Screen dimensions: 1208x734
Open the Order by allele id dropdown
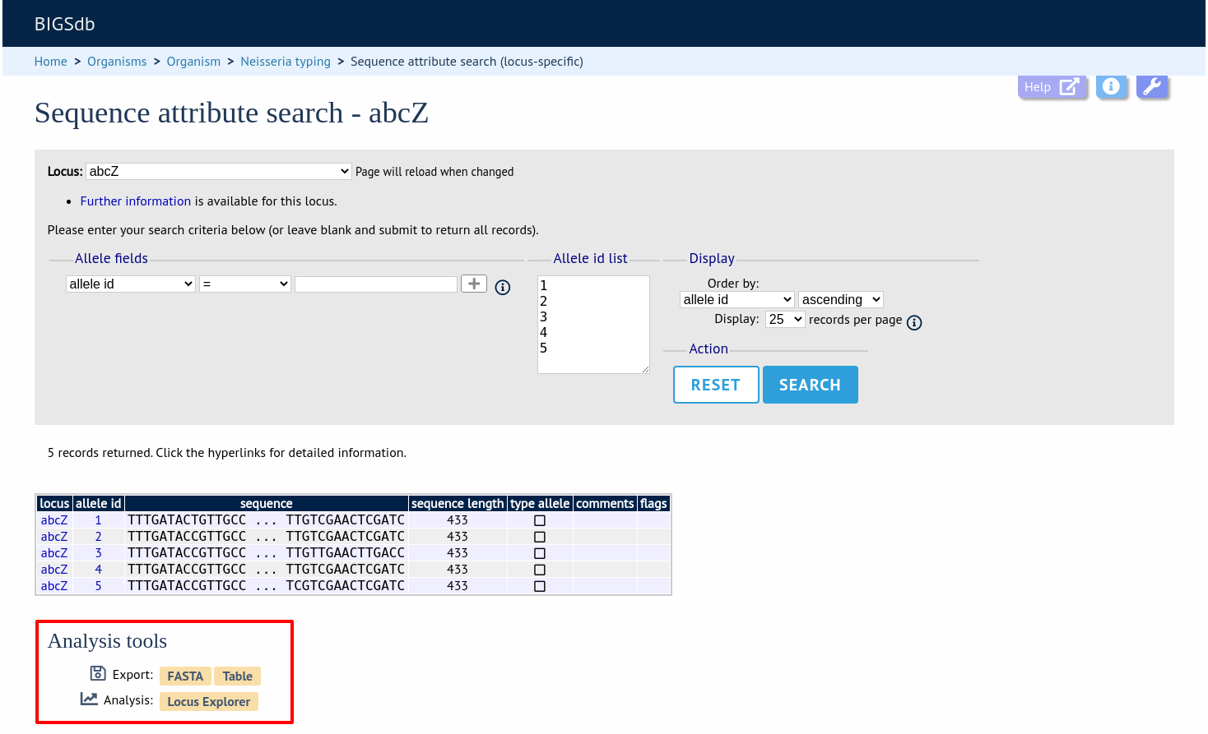pos(737,299)
